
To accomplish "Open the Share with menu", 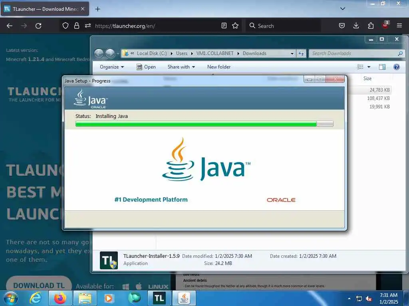I will (x=181, y=67).
